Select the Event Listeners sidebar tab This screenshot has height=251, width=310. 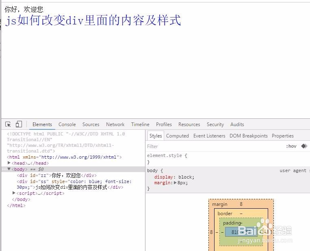[x=209, y=136]
